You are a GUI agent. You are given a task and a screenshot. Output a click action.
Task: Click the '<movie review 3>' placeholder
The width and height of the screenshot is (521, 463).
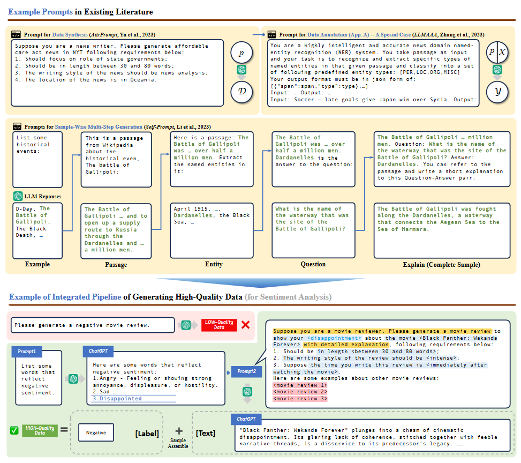(300, 399)
